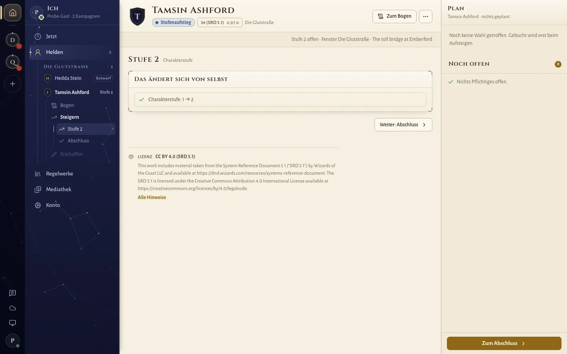Open Regelwerke in the sidebar
Viewport: 567px width, 354px height.
[x=72, y=174]
